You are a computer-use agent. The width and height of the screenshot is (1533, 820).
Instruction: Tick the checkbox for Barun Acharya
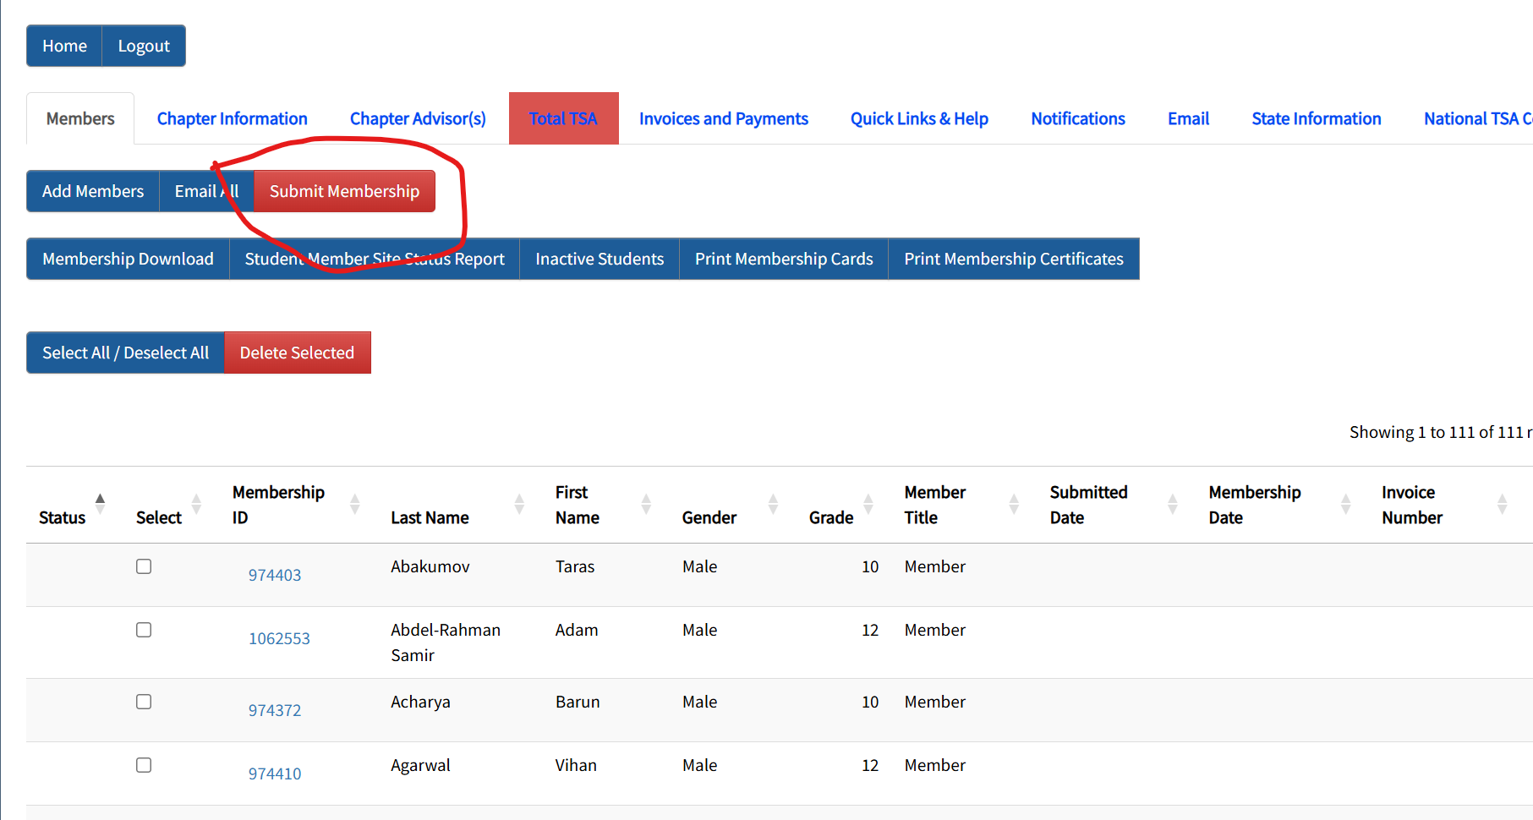click(x=144, y=702)
